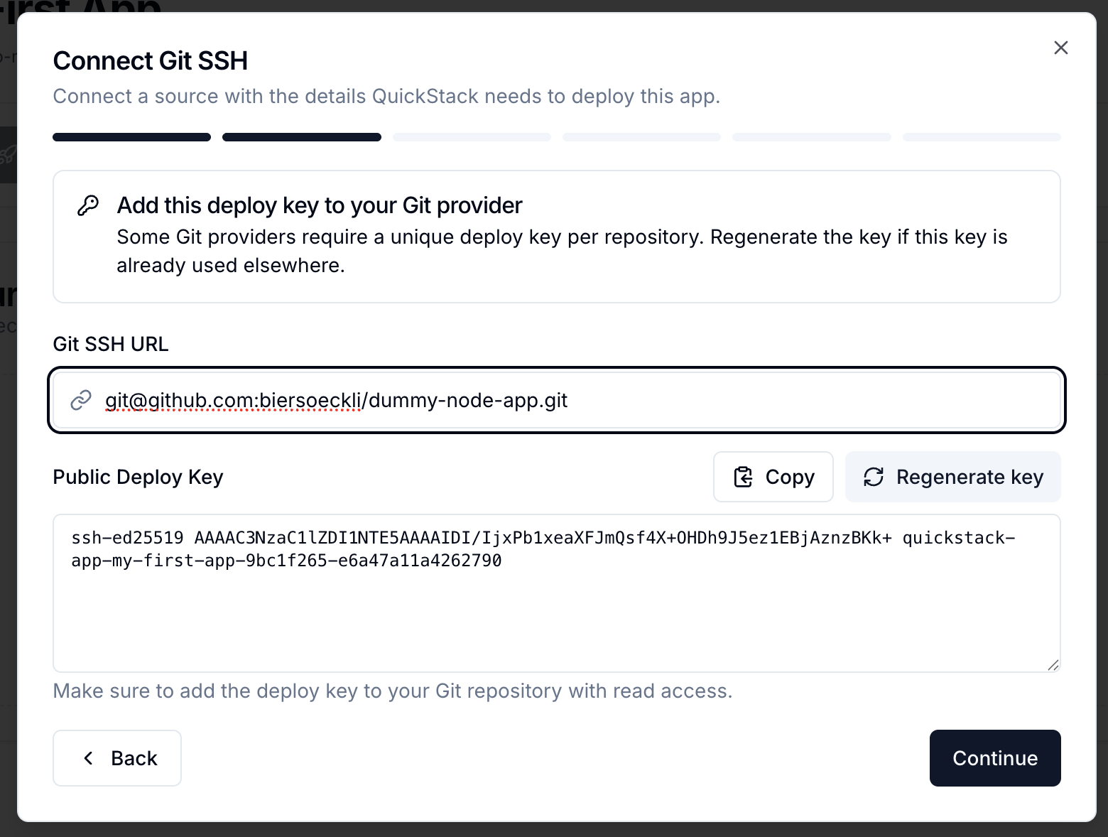The width and height of the screenshot is (1108, 837).
Task: Regenerate the deploy key
Action: (952, 477)
